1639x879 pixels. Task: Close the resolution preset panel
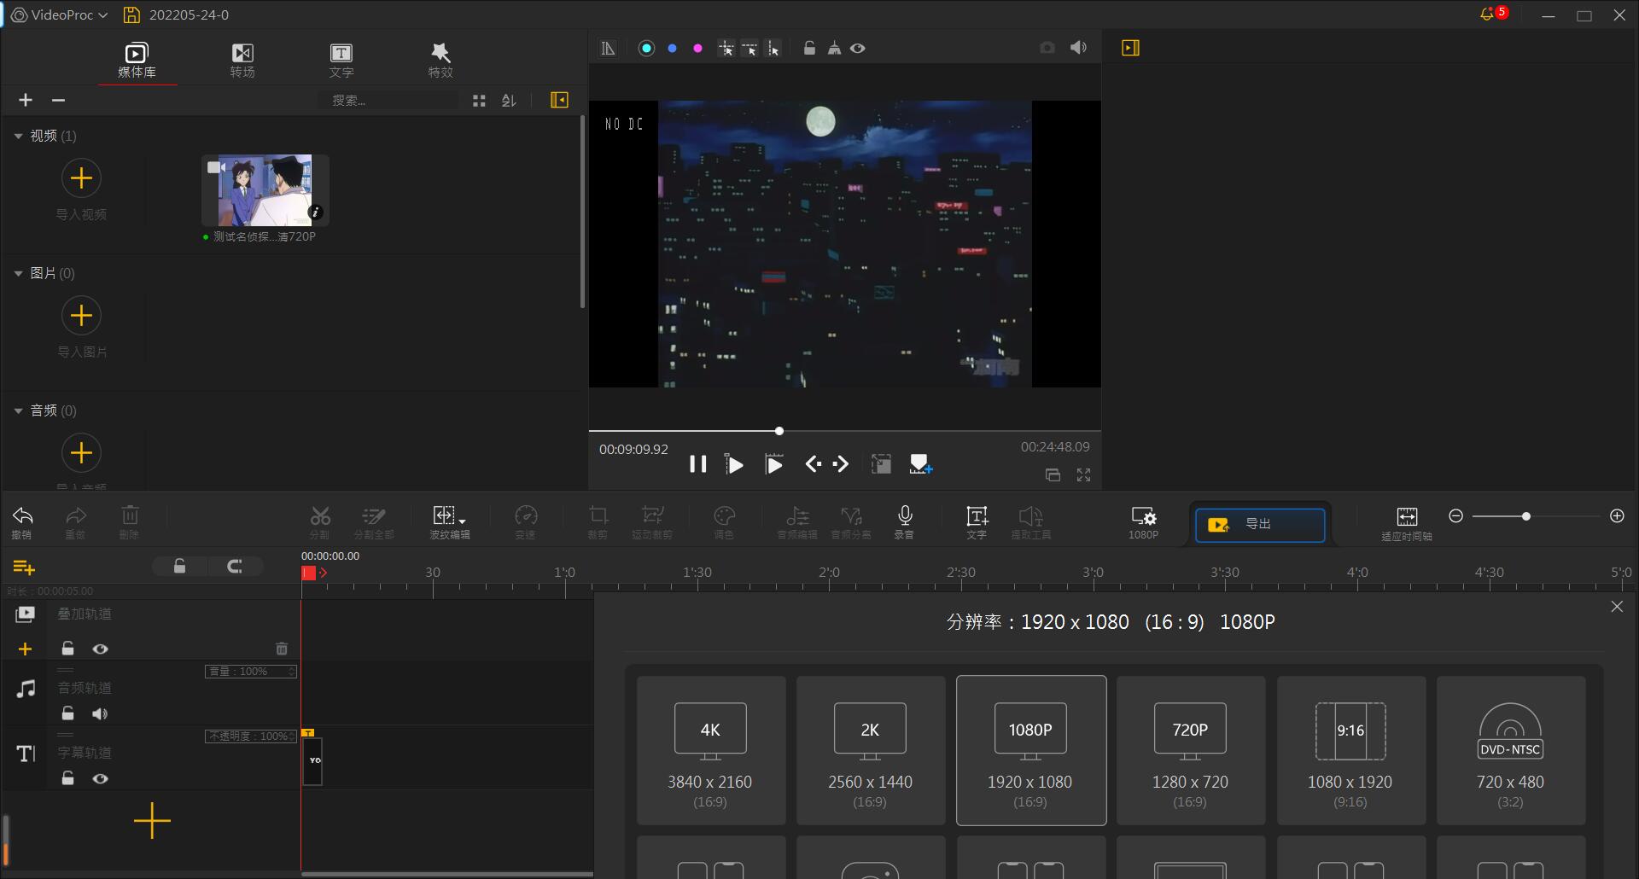[1617, 607]
